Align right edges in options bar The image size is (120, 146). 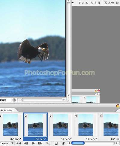click(x=99, y=3)
